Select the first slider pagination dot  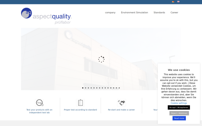83,88
